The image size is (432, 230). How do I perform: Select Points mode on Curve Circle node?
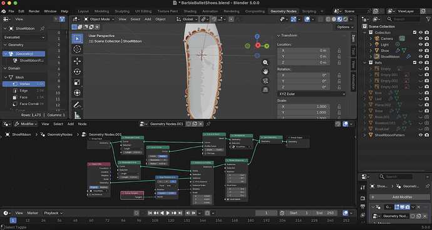152,156
